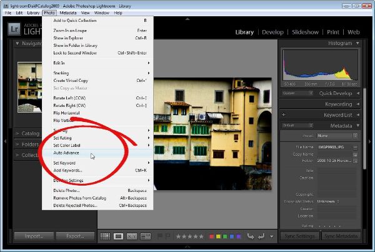The width and height of the screenshot is (375, 252).
Task: Expand the Keywording panel
Action: point(358,104)
